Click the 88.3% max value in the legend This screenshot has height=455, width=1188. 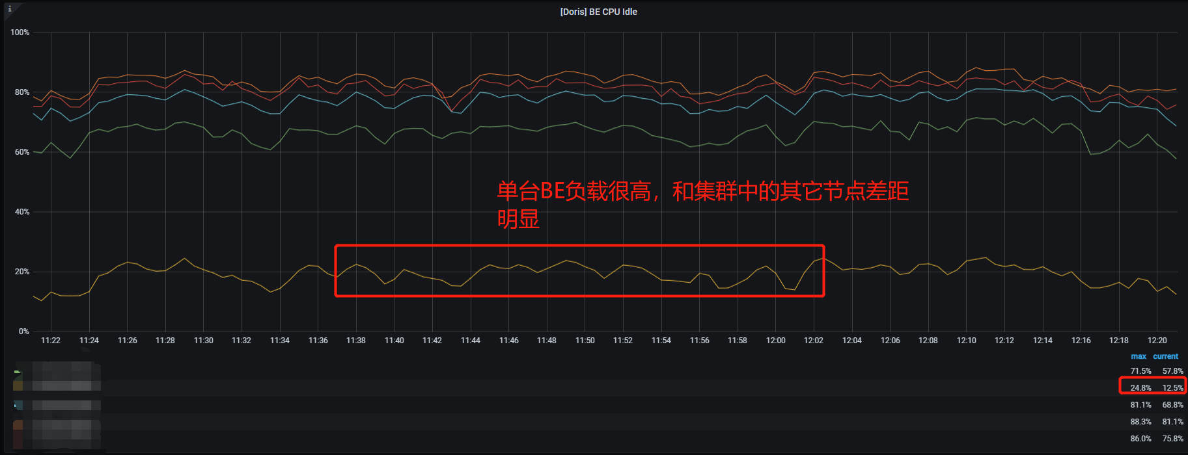tap(1140, 422)
